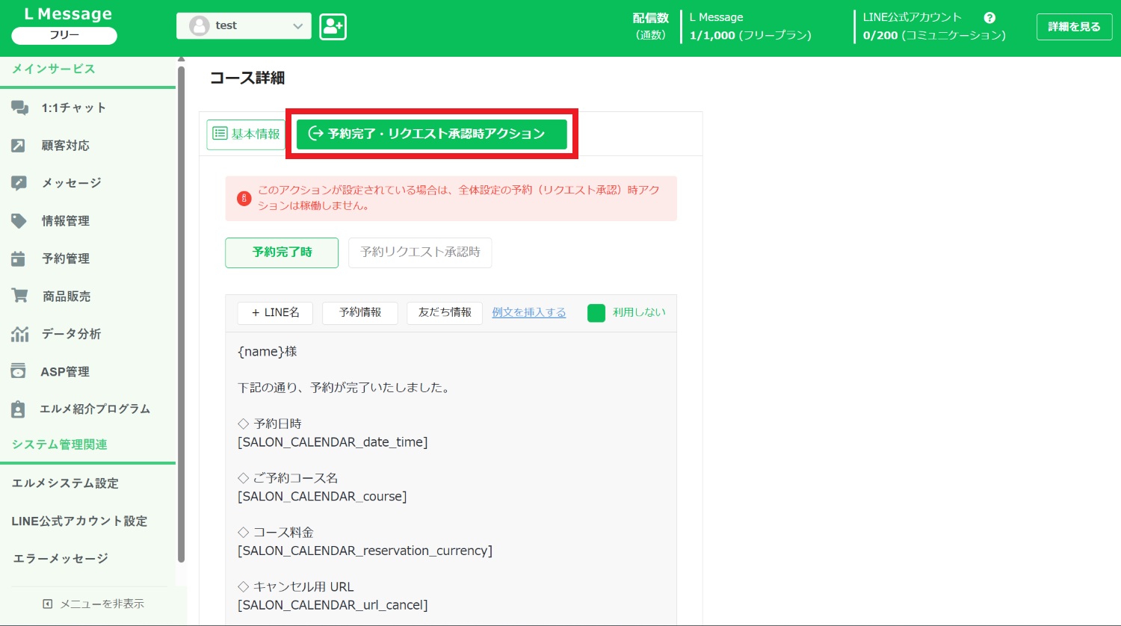Click the 例文を挿入する link
Image resolution: width=1121 pixels, height=626 pixels.
528,313
